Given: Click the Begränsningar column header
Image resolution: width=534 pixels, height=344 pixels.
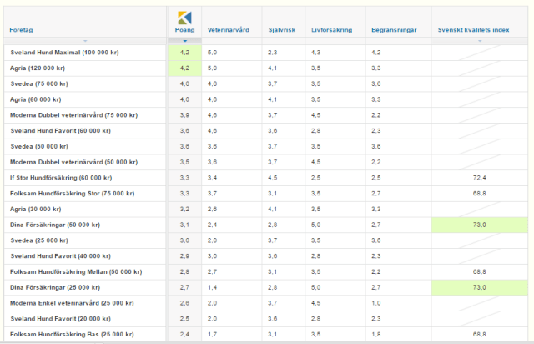Looking at the screenshot, I should click(392, 30).
